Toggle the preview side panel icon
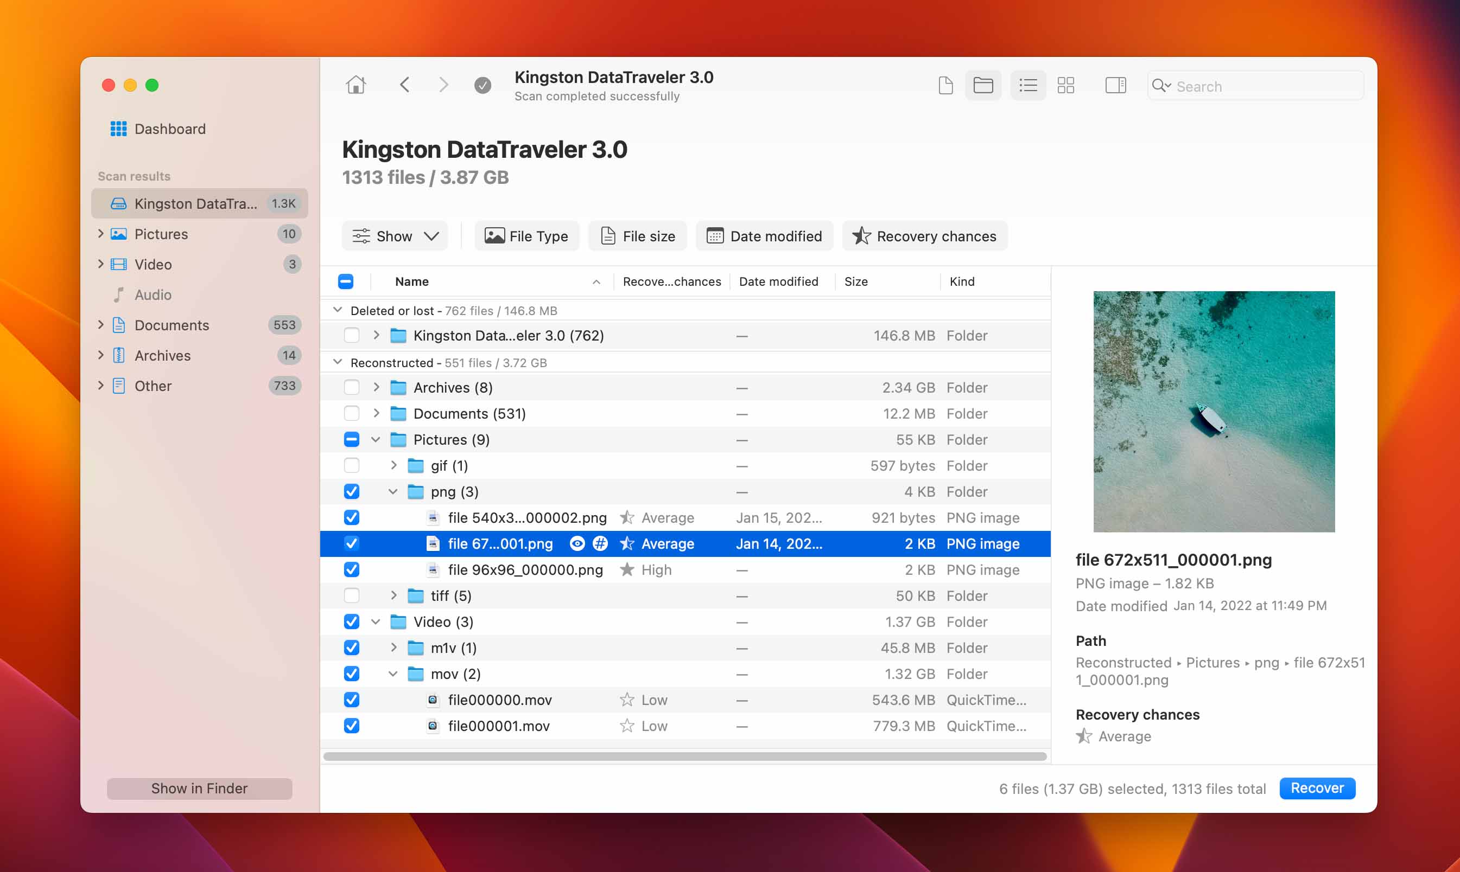1460x872 pixels. pos(1115,86)
